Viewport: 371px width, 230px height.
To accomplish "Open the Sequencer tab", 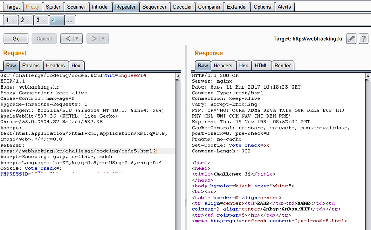I will (155, 7).
